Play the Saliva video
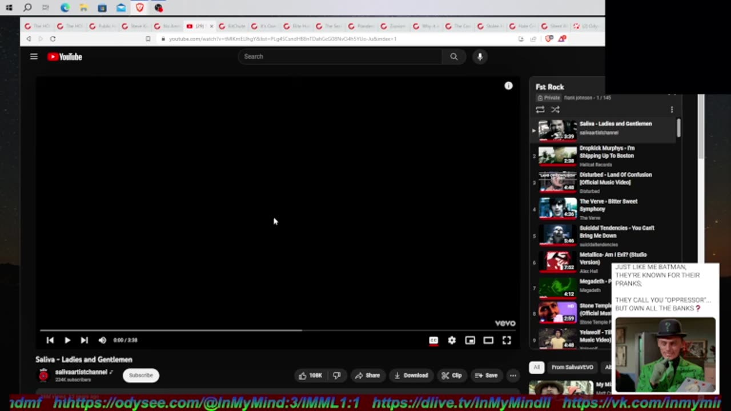731x411 pixels. click(67, 340)
